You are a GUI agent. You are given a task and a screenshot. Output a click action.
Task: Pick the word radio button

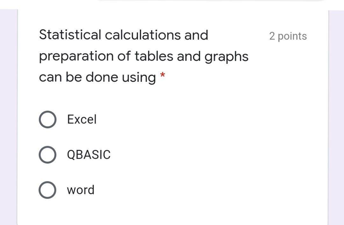click(x=47, y=190)
